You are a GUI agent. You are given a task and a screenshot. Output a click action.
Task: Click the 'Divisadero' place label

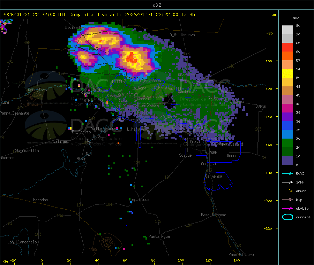point(75,28)
